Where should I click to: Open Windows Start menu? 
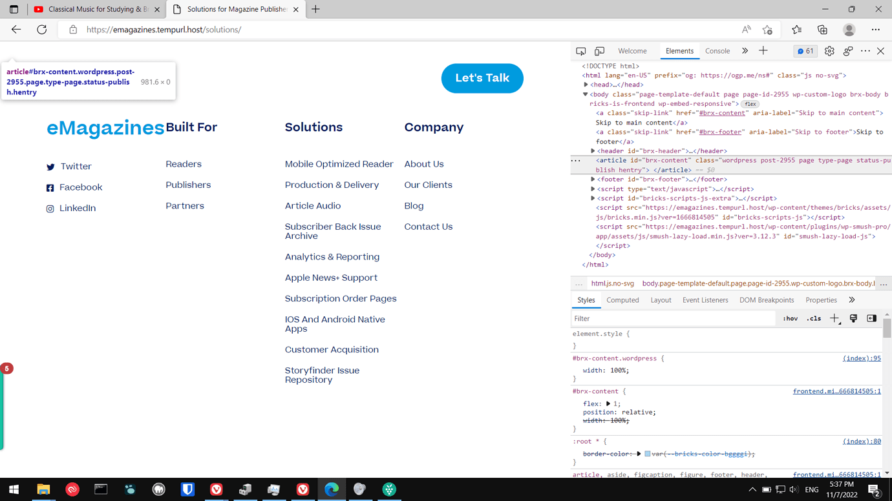pos(14,489)
